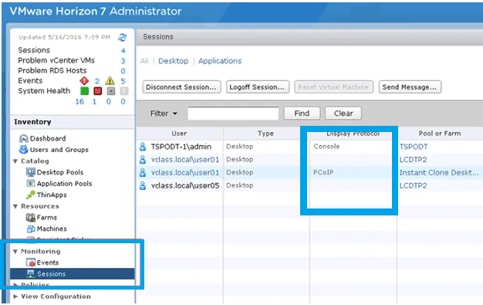The image size is (483, 305).
Task: Open the Filter dropdown
Action: tap(164, 114)
